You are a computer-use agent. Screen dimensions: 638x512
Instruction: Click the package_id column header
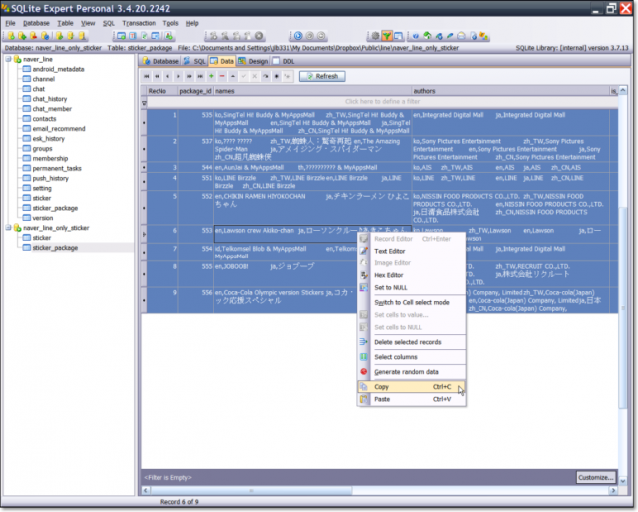[195, 91]
